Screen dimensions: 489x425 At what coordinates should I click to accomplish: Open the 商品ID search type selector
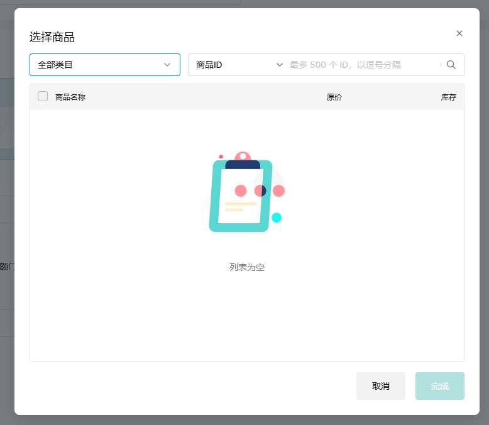236,65
